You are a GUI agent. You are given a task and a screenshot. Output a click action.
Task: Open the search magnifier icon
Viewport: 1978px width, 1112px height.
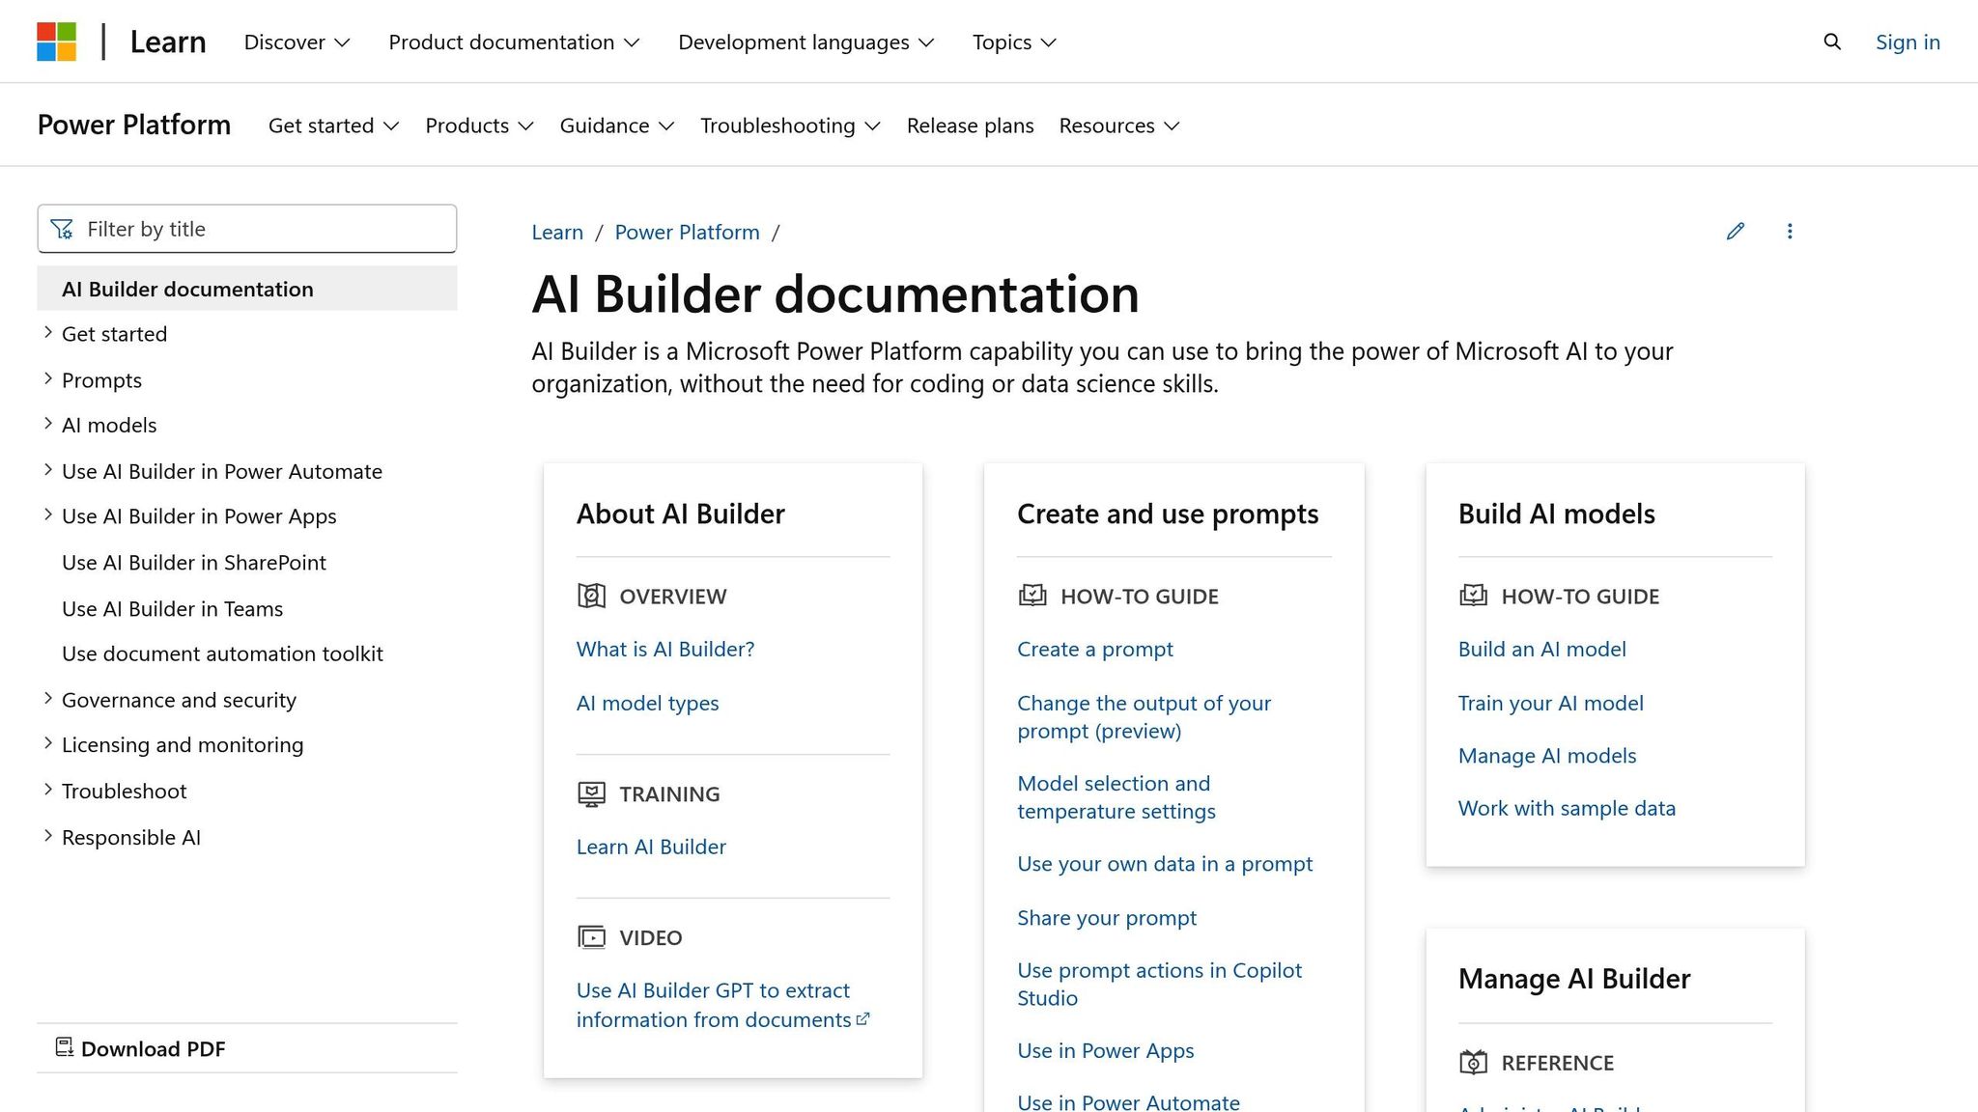pos(1832,42)
